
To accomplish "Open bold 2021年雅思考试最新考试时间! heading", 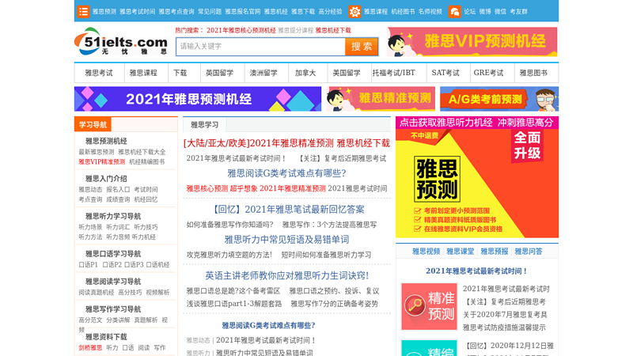I will click(x=476, y=271).
